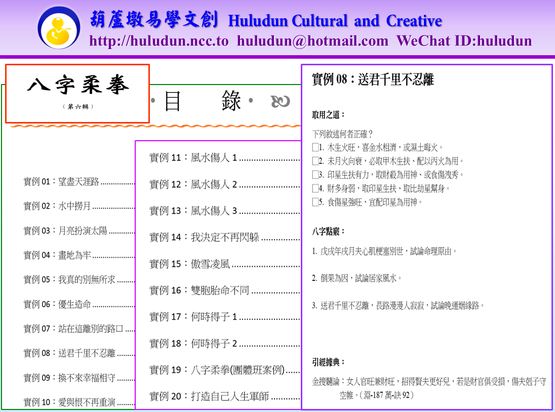
Task: Click the 葫蘆墩易學文創 header title
Action: (x=154, y=21)
